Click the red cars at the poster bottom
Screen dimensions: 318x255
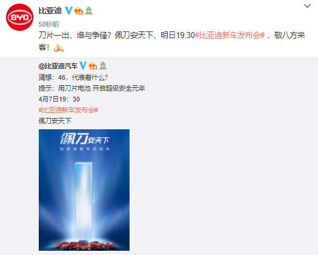pos(85,245)
